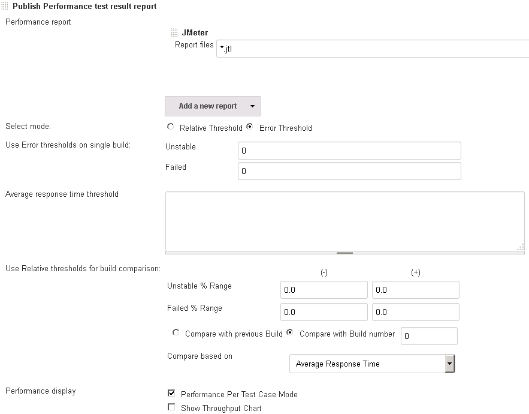Click the Failed % Range negative field
The image size is (529, 414).
[x=324, y=312]
